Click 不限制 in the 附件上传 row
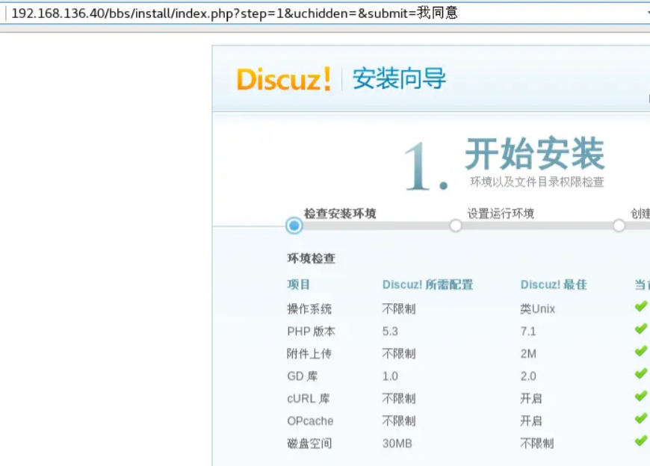Image resolution: width=650 pixels, height=466 pixels. 399,354
